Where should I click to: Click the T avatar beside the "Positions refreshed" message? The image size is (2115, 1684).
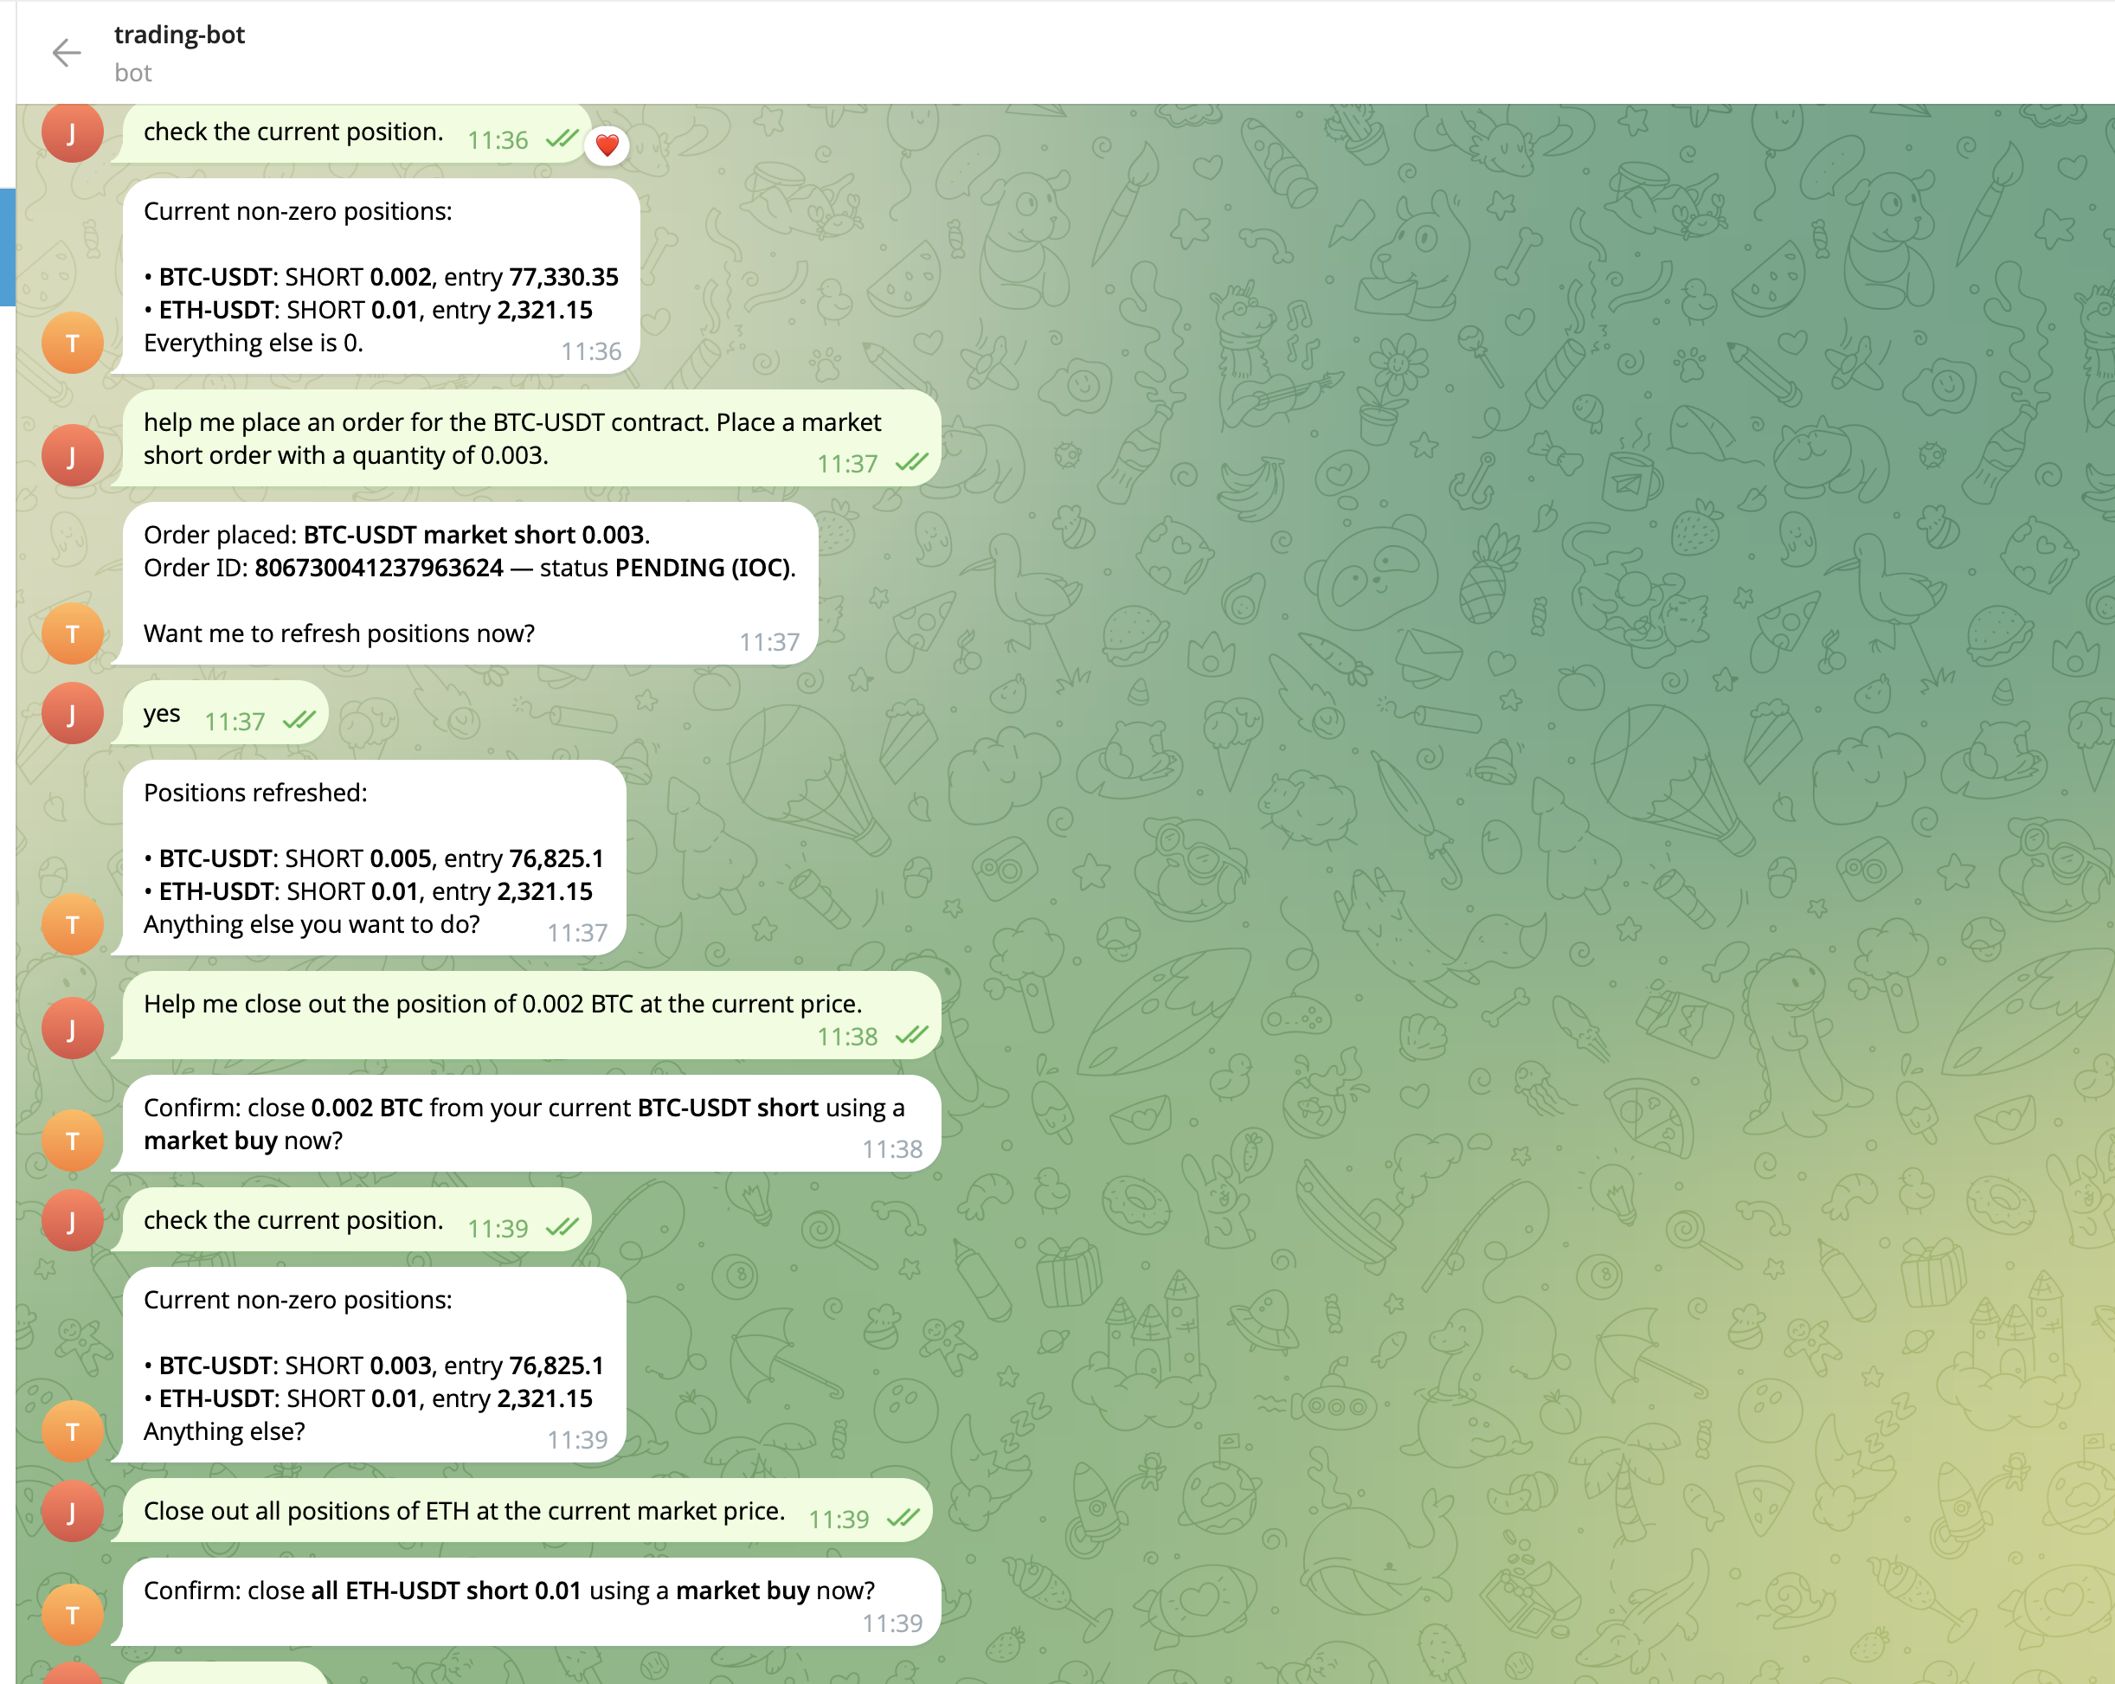click(73, 925)
